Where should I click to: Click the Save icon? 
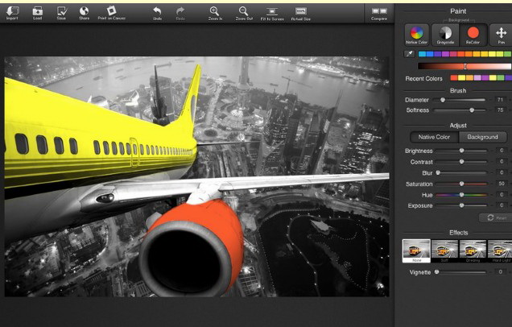tap(62, 11)
